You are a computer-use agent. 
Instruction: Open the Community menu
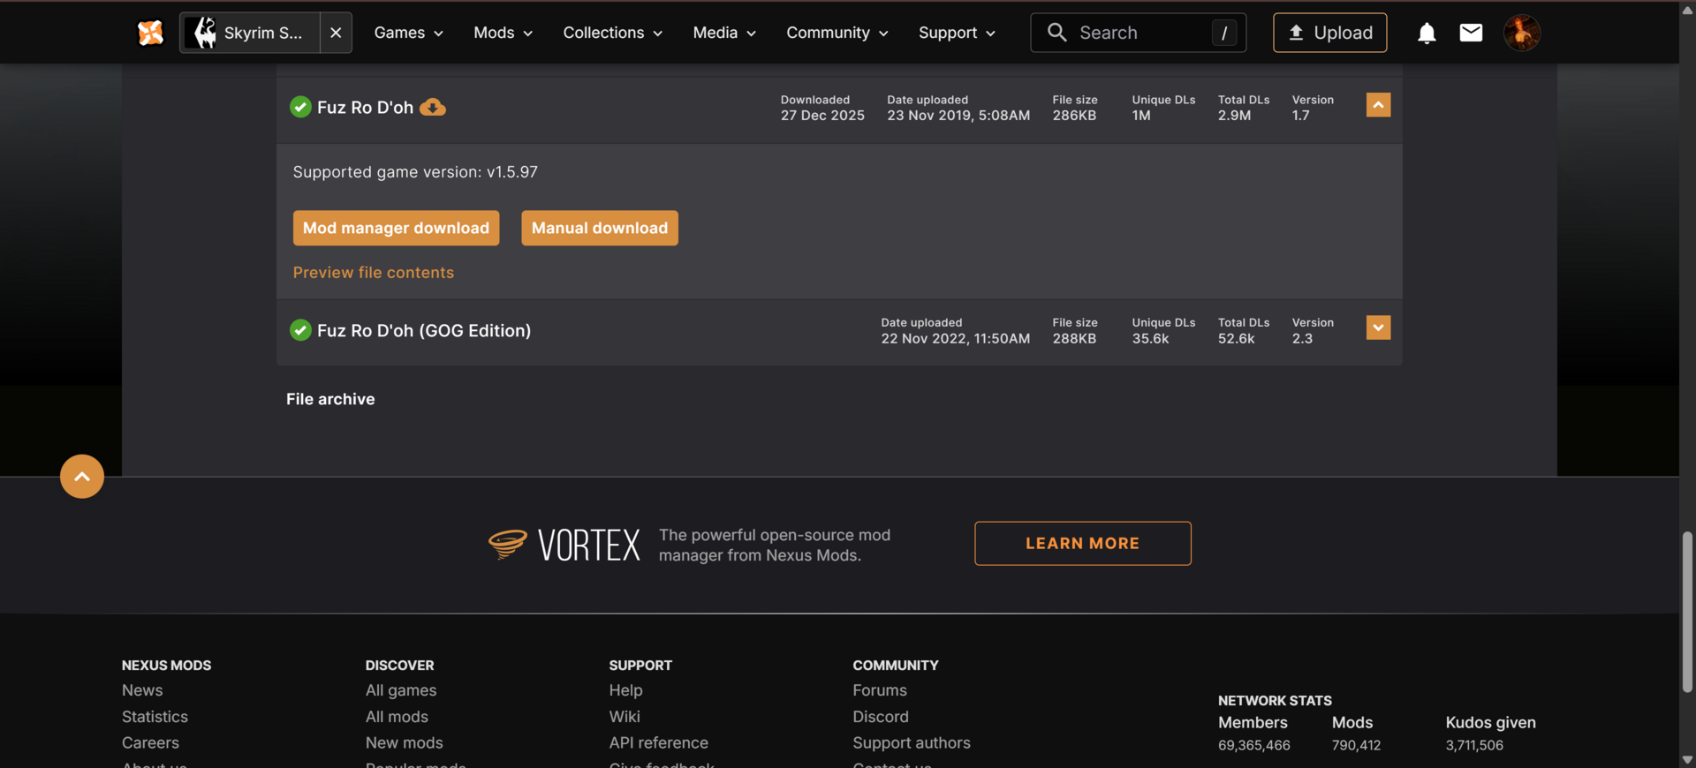coord(837,33)
